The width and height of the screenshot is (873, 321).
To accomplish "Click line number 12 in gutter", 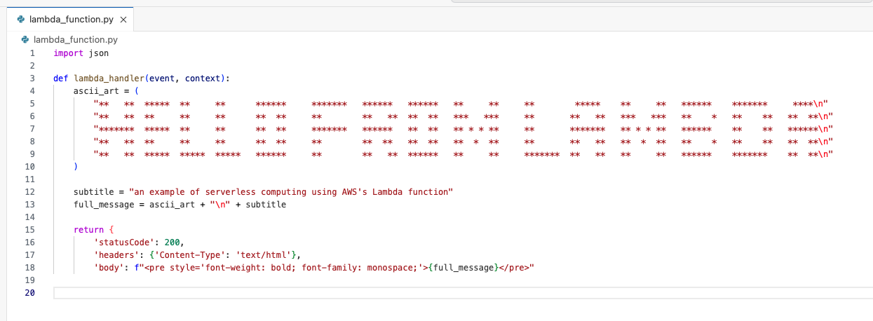I will pos(29,192).
